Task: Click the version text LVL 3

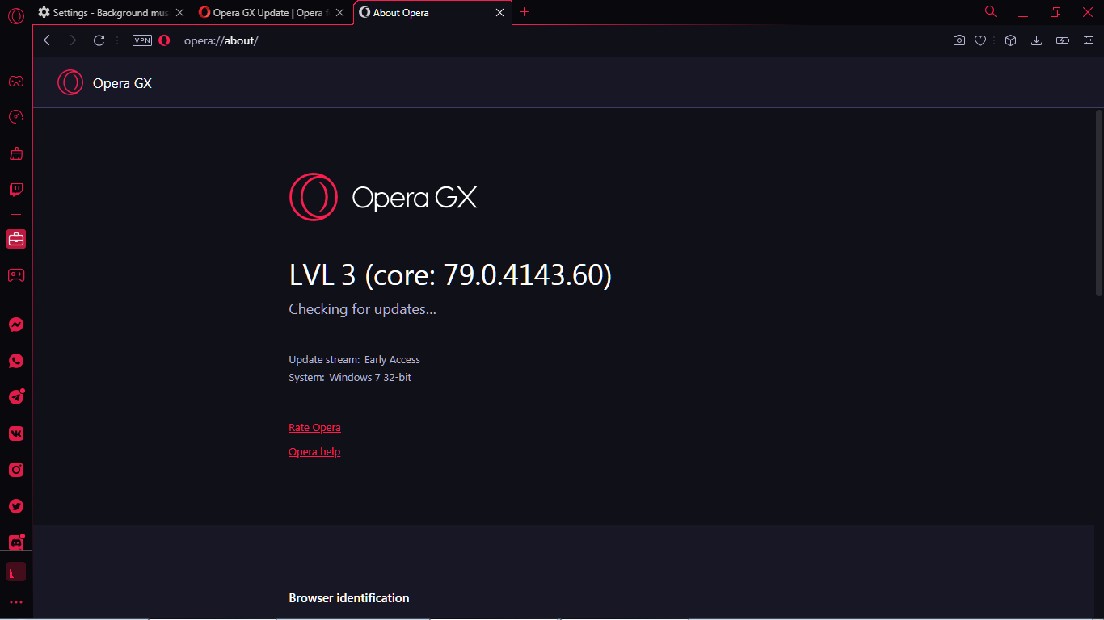Action: click(x=451, y=275)
